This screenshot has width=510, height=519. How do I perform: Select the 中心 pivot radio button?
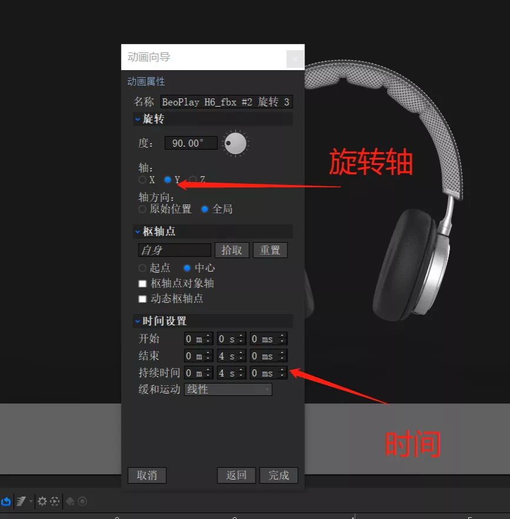pyautogui.click(x=187, y=268)
